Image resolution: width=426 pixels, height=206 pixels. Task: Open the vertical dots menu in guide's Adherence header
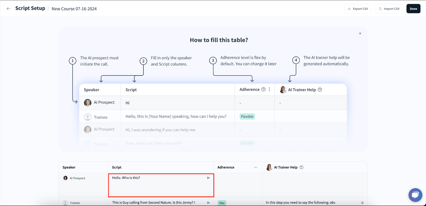point(269,89)
